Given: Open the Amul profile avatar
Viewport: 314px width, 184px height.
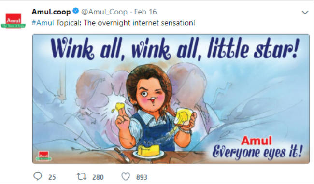Looking at the screenshot, I should [13, 21].
